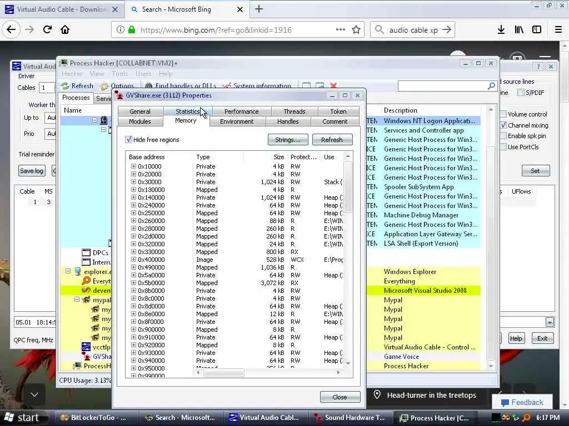Expand memory region 0x940000
The width and height of the screenshot is (569, 426).
coord(133,361)
